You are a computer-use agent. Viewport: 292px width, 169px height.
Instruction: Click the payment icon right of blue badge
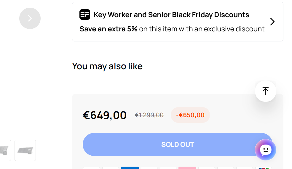click(x=149, y=168)
